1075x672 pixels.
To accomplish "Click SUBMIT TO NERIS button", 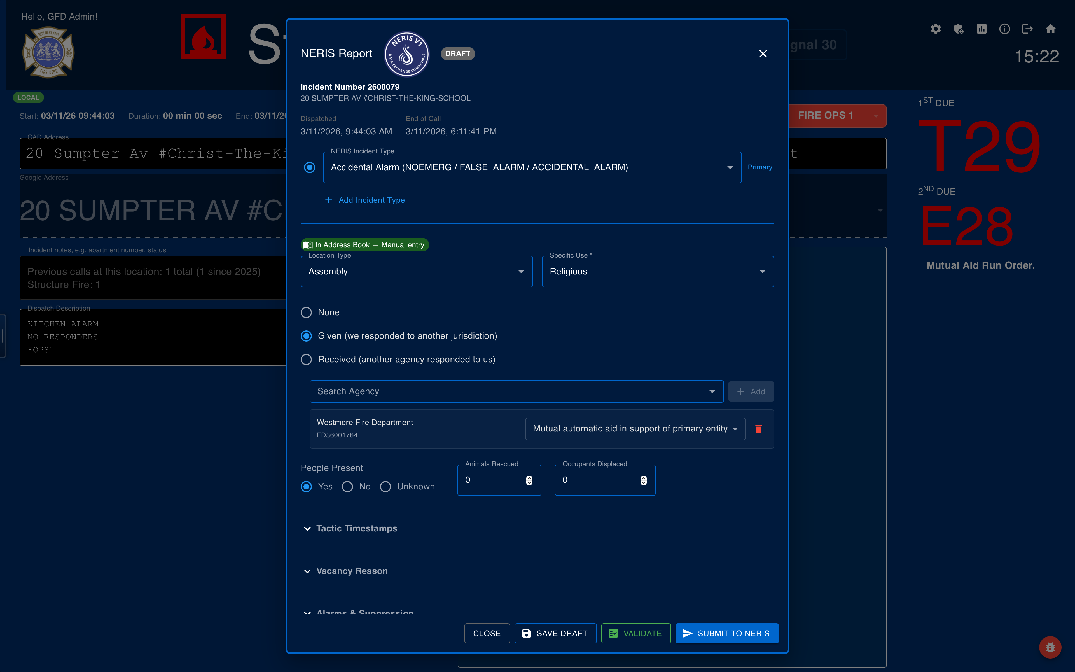I will [727, 633].
